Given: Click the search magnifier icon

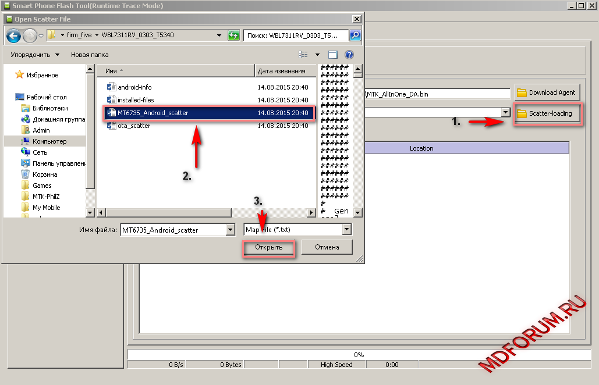Looking at the screenshot, I should (355, 35).
